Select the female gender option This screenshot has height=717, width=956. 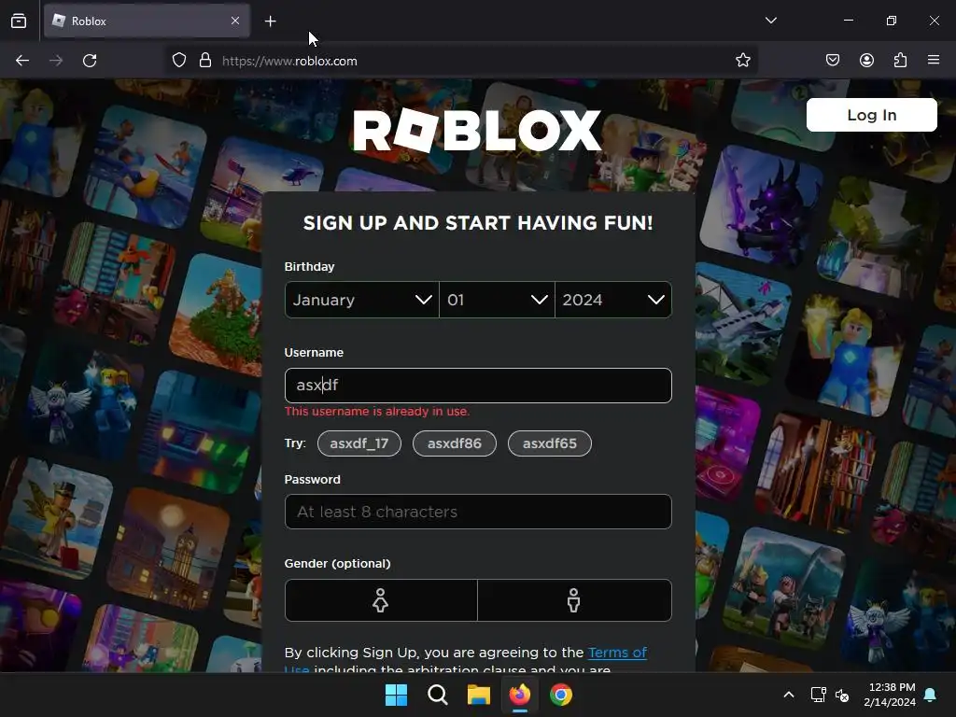[381, 600]
